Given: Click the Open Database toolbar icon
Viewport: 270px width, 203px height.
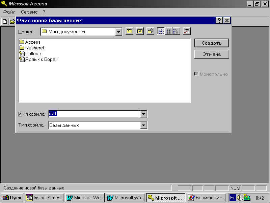Looking at the screenshot, I should 12,22.
